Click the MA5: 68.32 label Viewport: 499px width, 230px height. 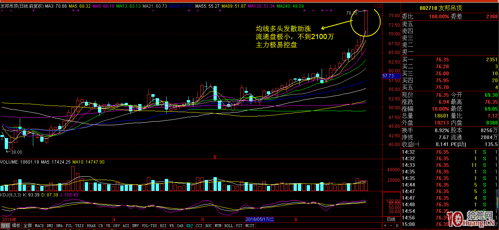(x=80, y=6)
